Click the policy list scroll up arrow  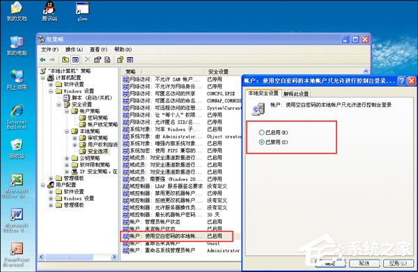pos(366,71)
